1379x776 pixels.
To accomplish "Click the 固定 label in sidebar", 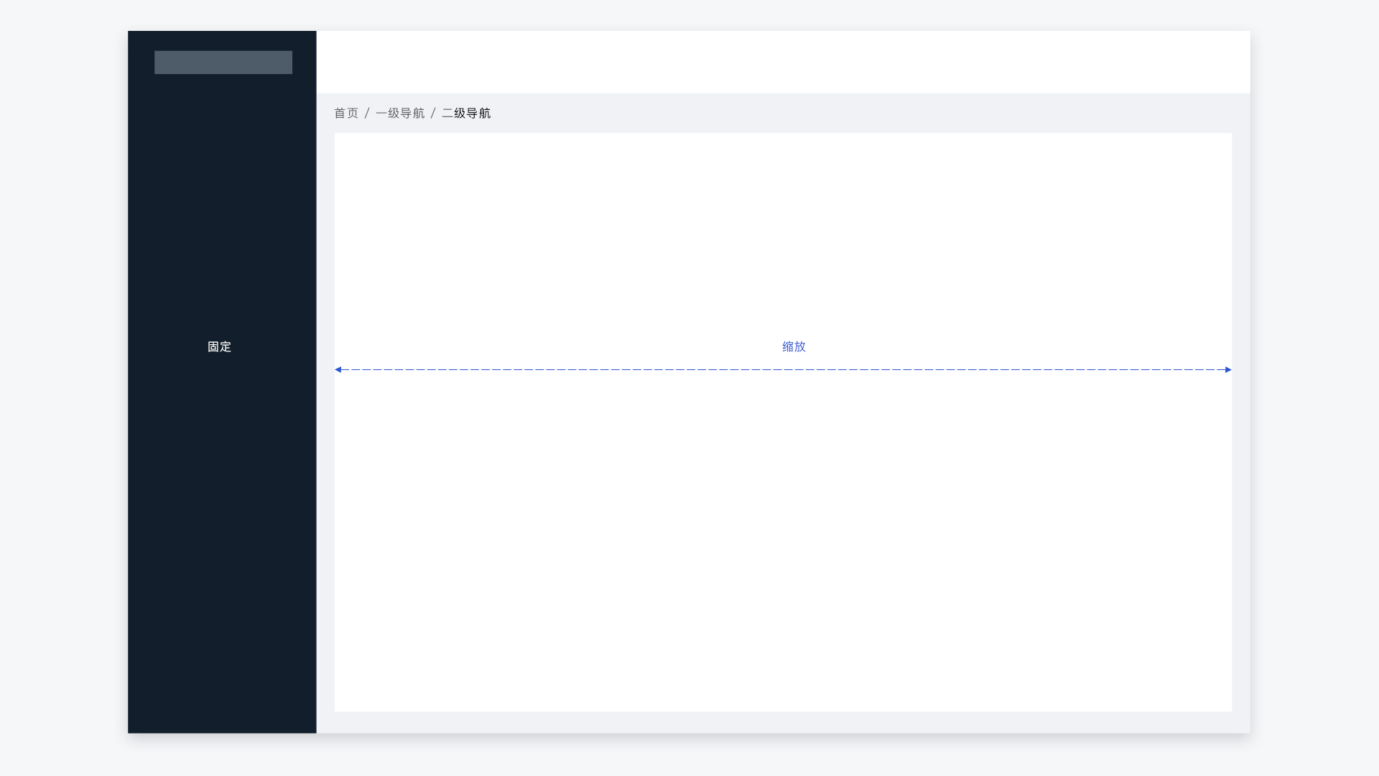I will coord(219,347).
